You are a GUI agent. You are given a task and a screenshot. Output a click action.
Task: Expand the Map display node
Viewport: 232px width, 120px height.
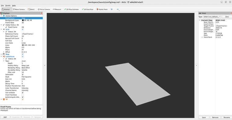tap(1, 54)
